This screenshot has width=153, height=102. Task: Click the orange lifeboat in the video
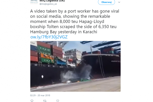coord(70,60)
